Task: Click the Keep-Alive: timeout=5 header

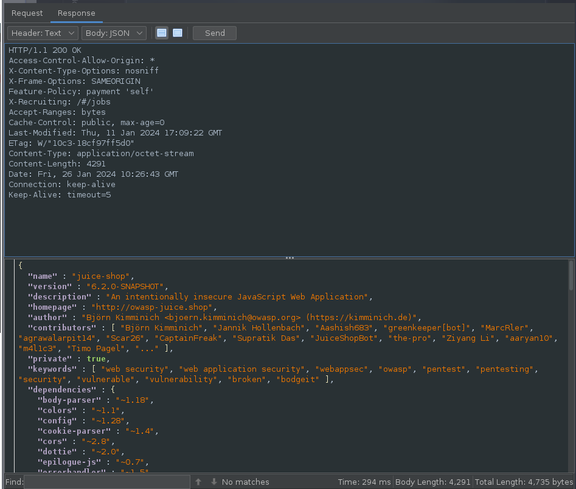Action: tap(60, 194)
